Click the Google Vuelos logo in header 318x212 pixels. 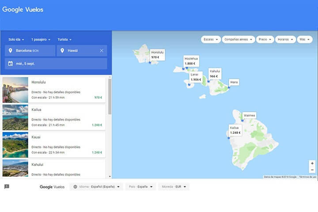[23, 10]
